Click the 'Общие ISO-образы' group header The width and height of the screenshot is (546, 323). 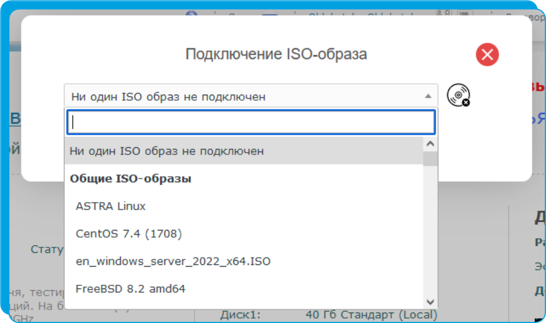tap(131, 178)
